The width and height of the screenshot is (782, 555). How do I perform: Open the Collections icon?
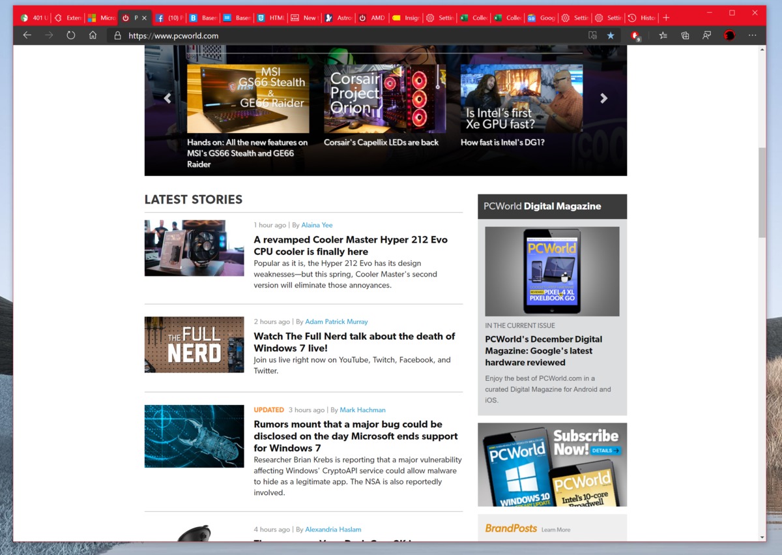(x=685, y=36)
